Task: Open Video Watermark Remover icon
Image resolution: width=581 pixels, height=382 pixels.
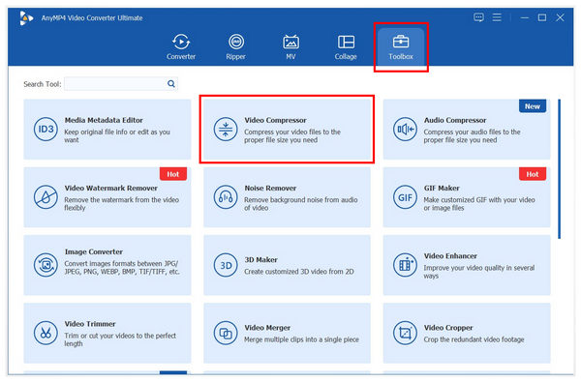Action: [x=46, y=197]
